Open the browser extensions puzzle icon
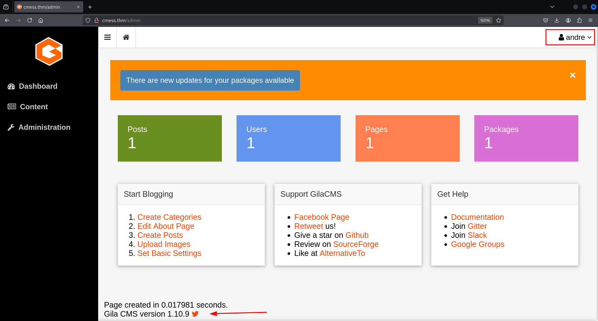The height and width of the screenshot is (321, 598). [579, 20]
